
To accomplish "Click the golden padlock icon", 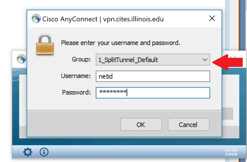I will coord(45,44).
